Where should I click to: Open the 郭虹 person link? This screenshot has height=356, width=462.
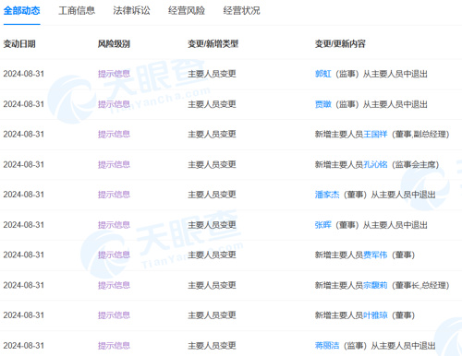click(323, 74)
